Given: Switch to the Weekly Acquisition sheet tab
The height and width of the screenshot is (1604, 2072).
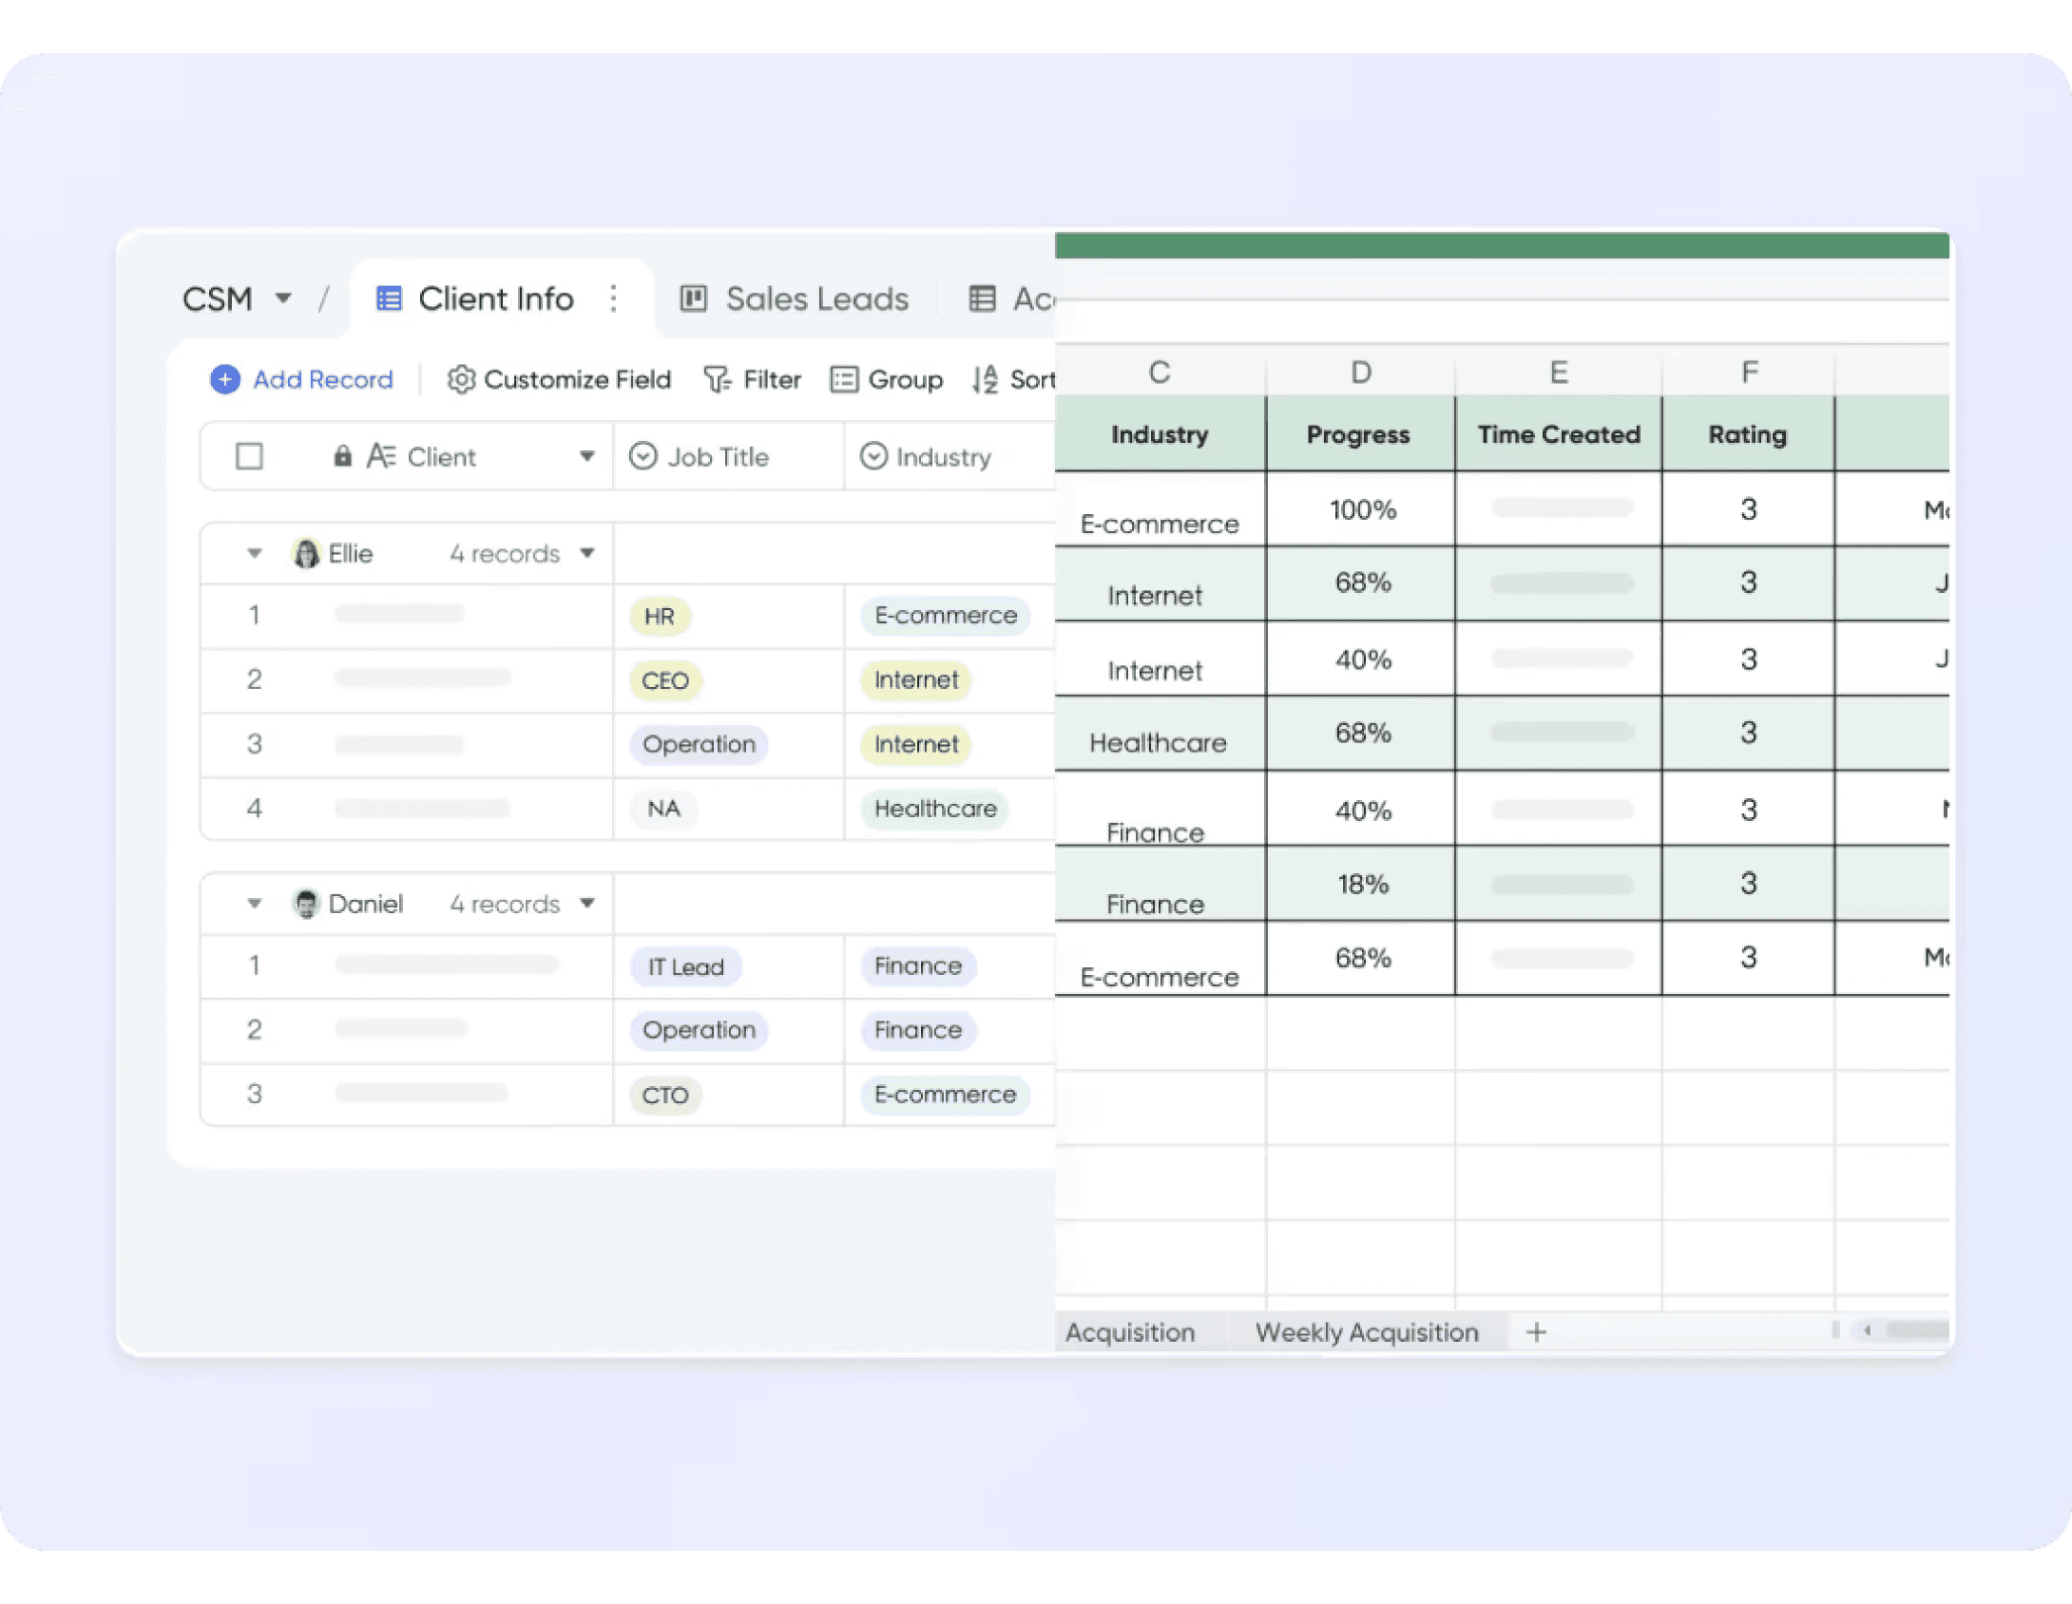Looking at the screenshot, I should 1366,1332.
